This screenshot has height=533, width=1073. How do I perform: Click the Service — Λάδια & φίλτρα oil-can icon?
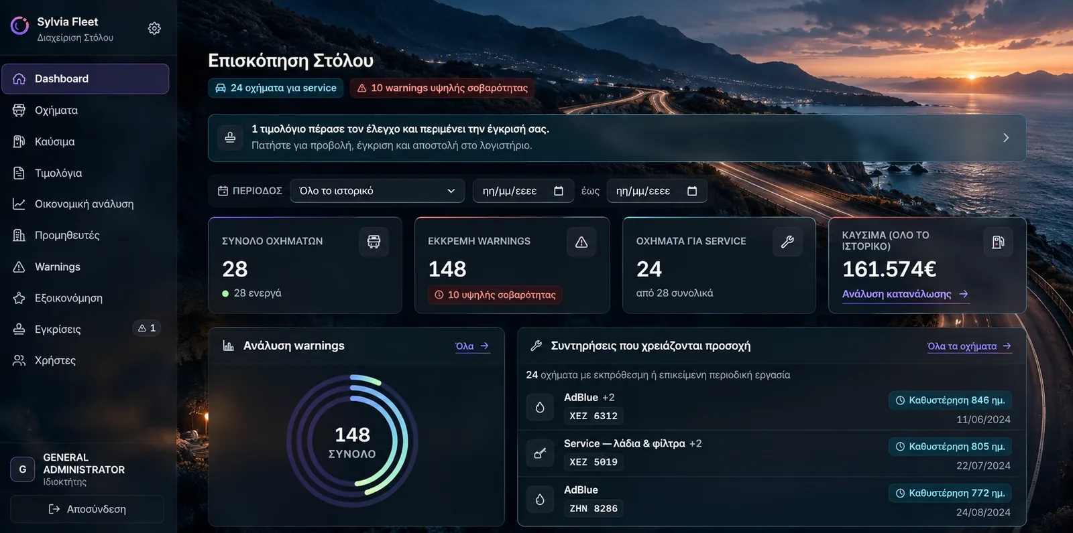click(540, 453)
